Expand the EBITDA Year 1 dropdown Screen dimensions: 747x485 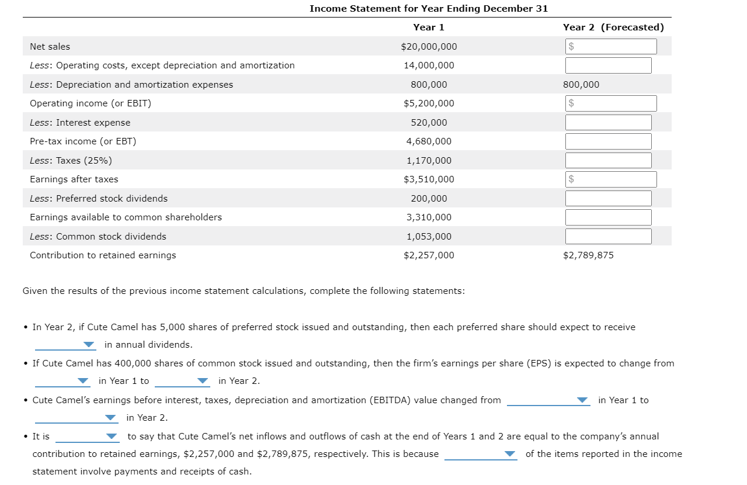coord(549,400)
